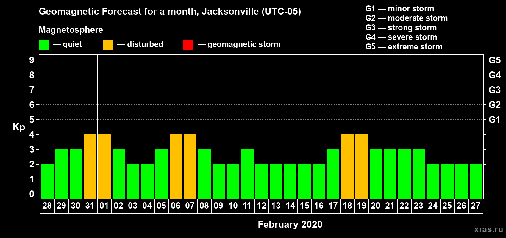Click the date label 29

[x=61, y=206]
